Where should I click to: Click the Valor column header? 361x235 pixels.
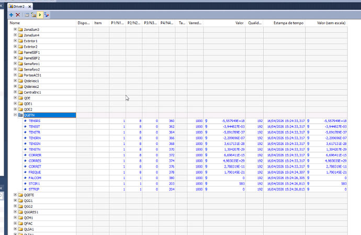tap(239, 23)
